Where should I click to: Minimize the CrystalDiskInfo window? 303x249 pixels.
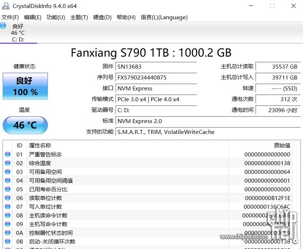(x=251, y=6)
